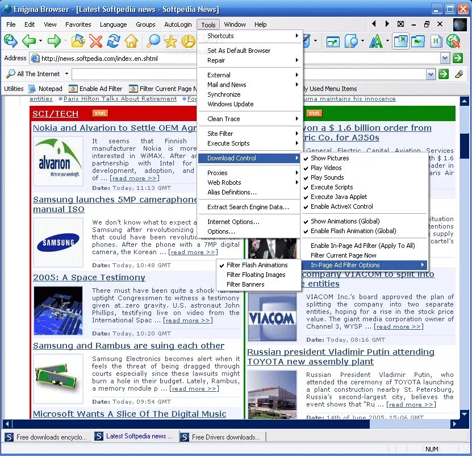Image resolution: width=472 pixels, height=456 pixels.
Task: Open 2005: A Space Testimony link
Action: pos(89,277)
